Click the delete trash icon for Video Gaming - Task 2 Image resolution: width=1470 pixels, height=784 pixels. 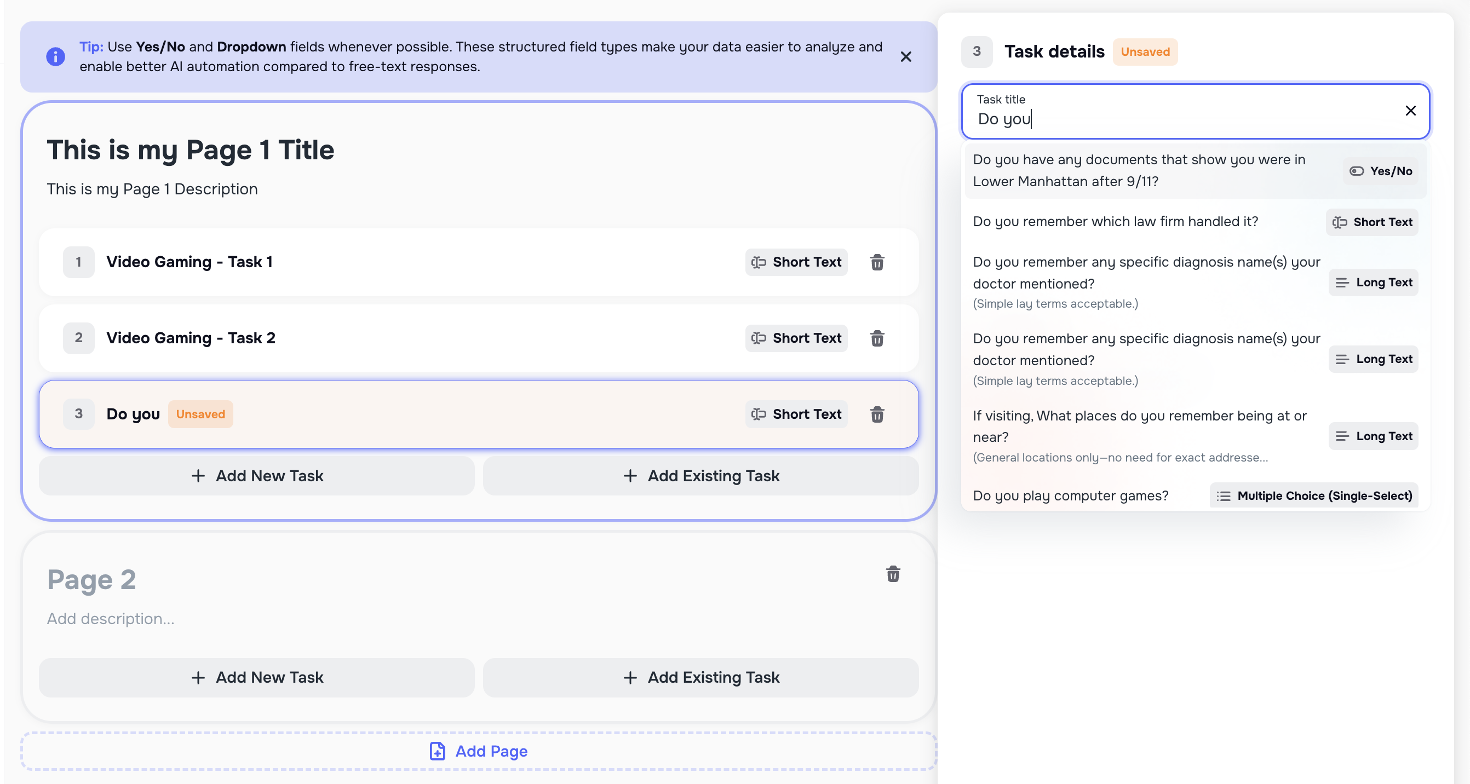(x=877, y=338)
